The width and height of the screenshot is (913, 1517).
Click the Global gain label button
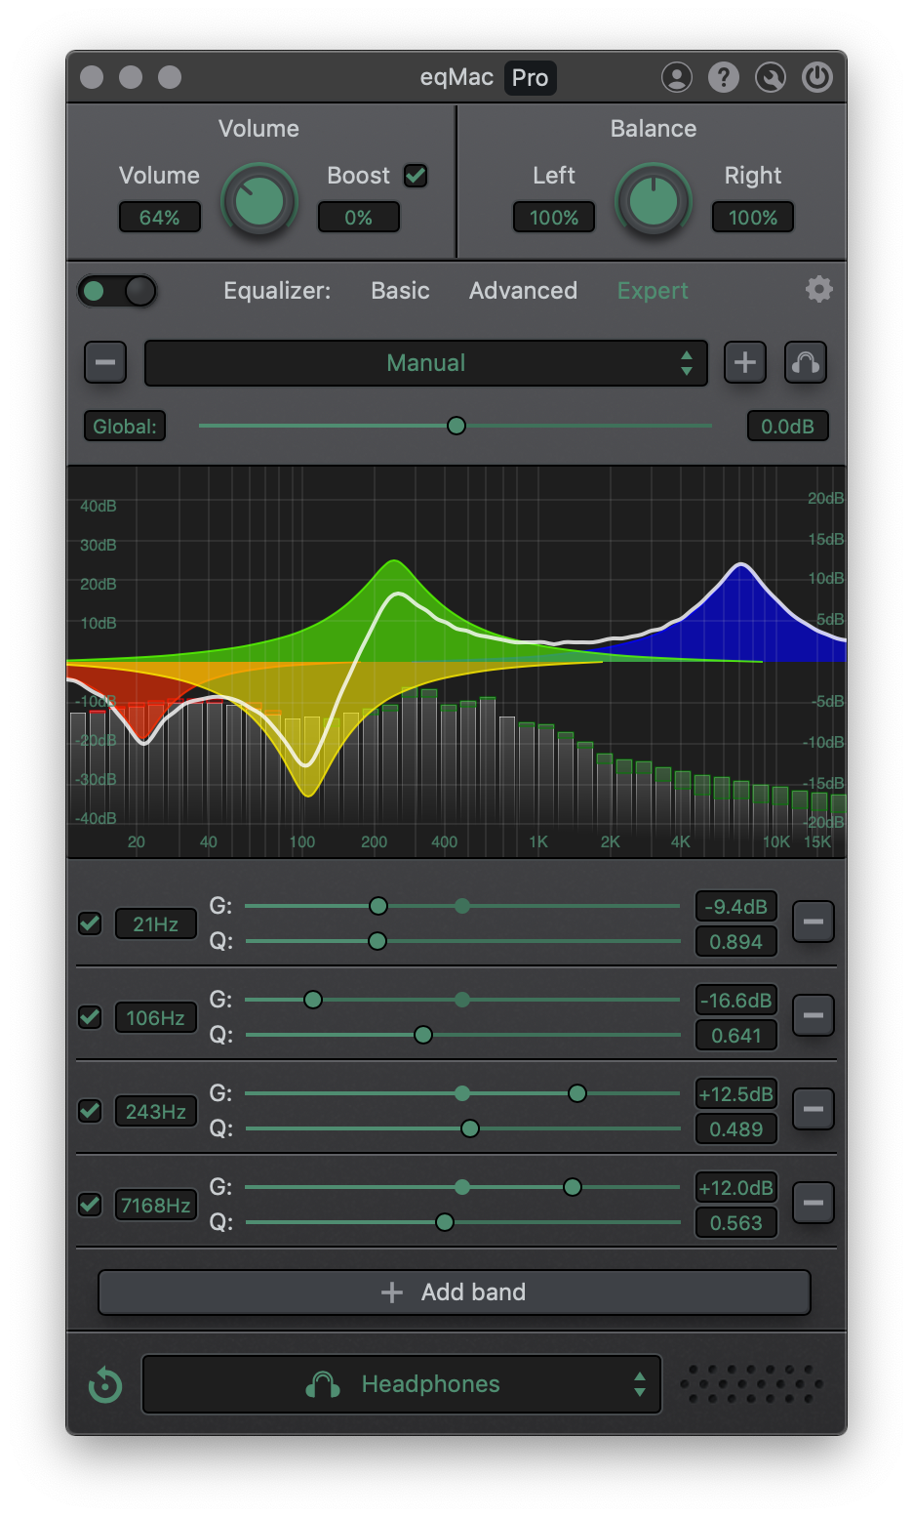click(x=125, y=427)
